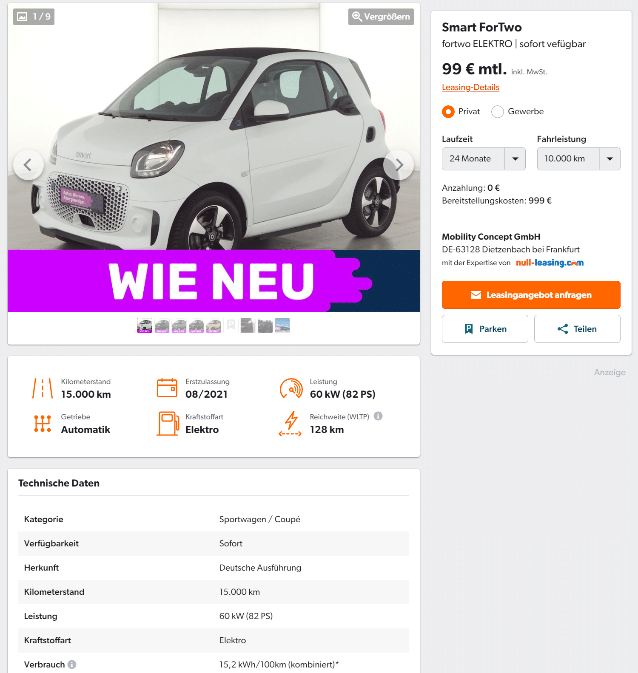The width and height of the screenshot is (638, 673).
Task: Click the Verbrauch info icon
Action: (x=72, y=665)
